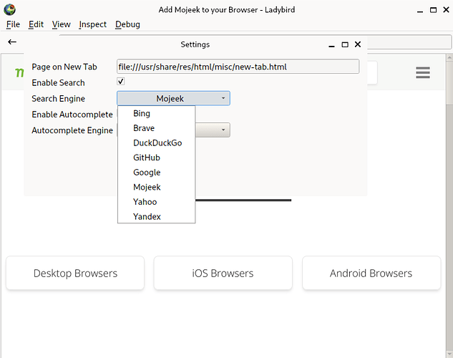The width and height of the screenshot is (453, 358).
Task: Select Yandex from the engine list
Action: pos(156,216)
